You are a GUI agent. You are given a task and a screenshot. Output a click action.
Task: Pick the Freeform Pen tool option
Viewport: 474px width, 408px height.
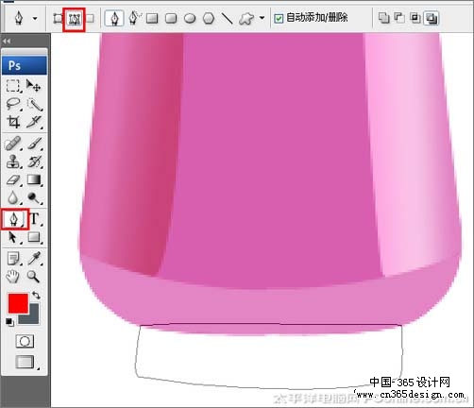pos(135,18)
